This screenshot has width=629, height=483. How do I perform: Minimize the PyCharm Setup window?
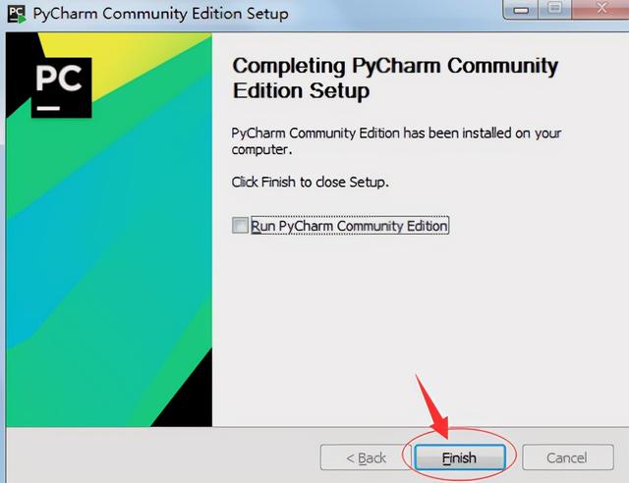click(x=520, y=9)
